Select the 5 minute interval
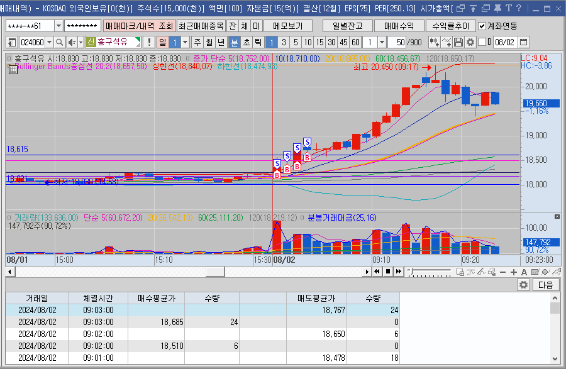Screen dimensions: 566x369 (296, 43)
